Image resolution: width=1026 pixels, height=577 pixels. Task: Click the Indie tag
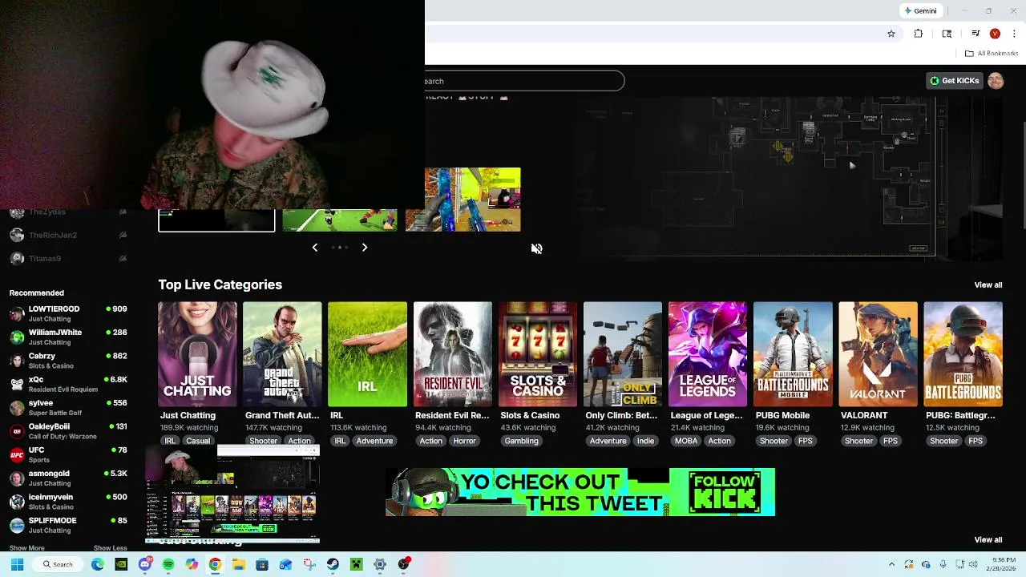645,441
